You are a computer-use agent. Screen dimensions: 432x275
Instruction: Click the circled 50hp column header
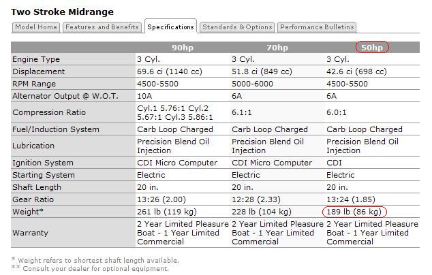(x=372, y=48)
